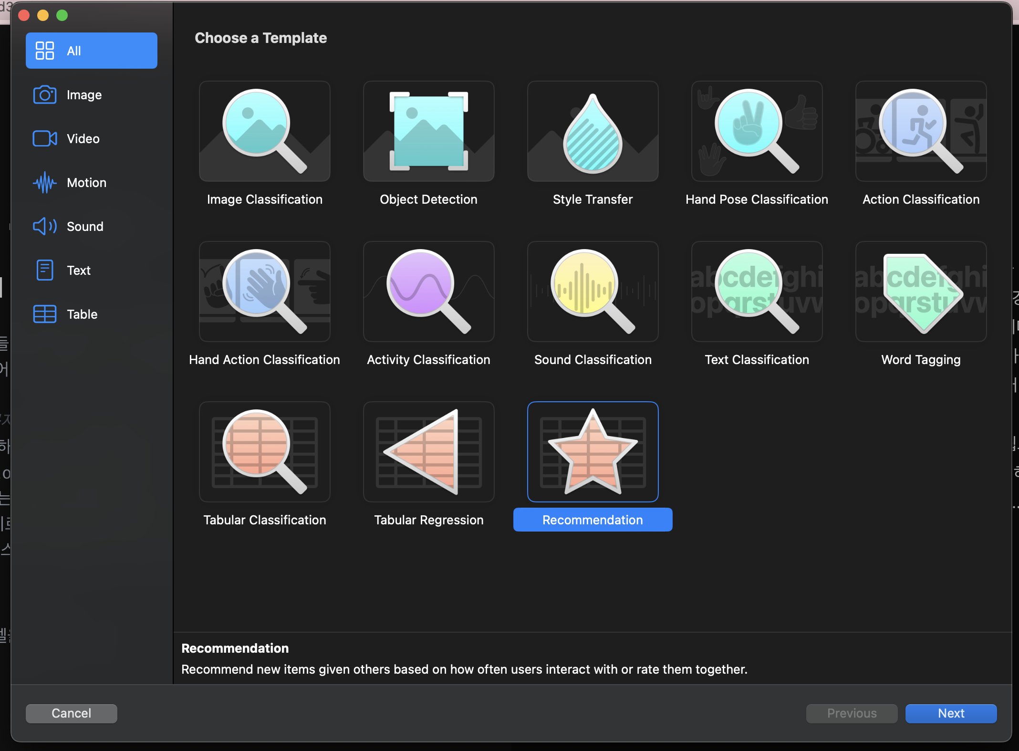Click the 'Action Classification' label
1019x751 pixels.
921,199
